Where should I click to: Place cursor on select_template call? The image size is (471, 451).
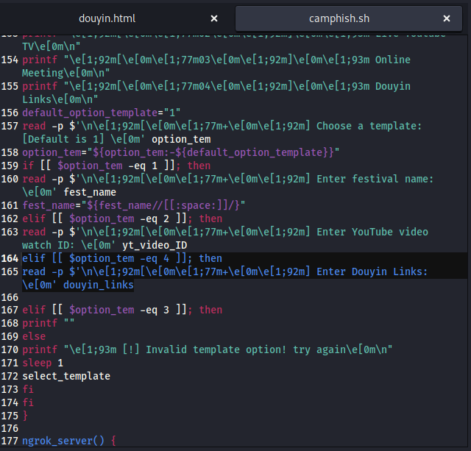(65, 376)
